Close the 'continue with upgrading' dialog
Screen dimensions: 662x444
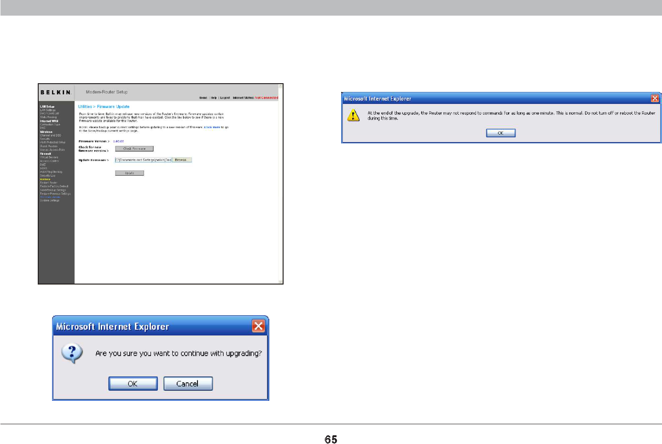[x=258, y=326]
